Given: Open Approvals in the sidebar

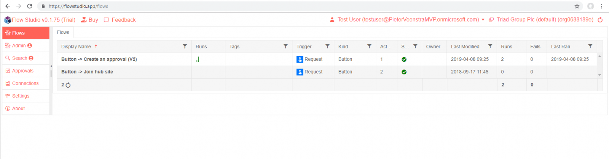Looking at the screenshot, I should pyautogui.click(x=26, y=71).
